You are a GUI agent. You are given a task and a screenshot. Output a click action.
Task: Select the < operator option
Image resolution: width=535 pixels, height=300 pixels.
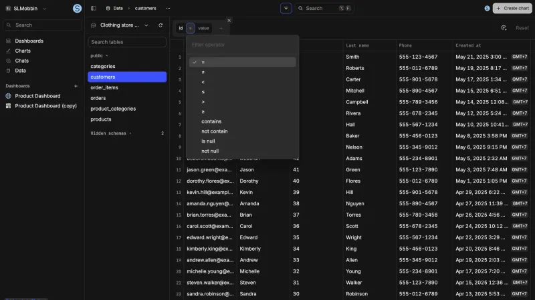pos(242,82)
